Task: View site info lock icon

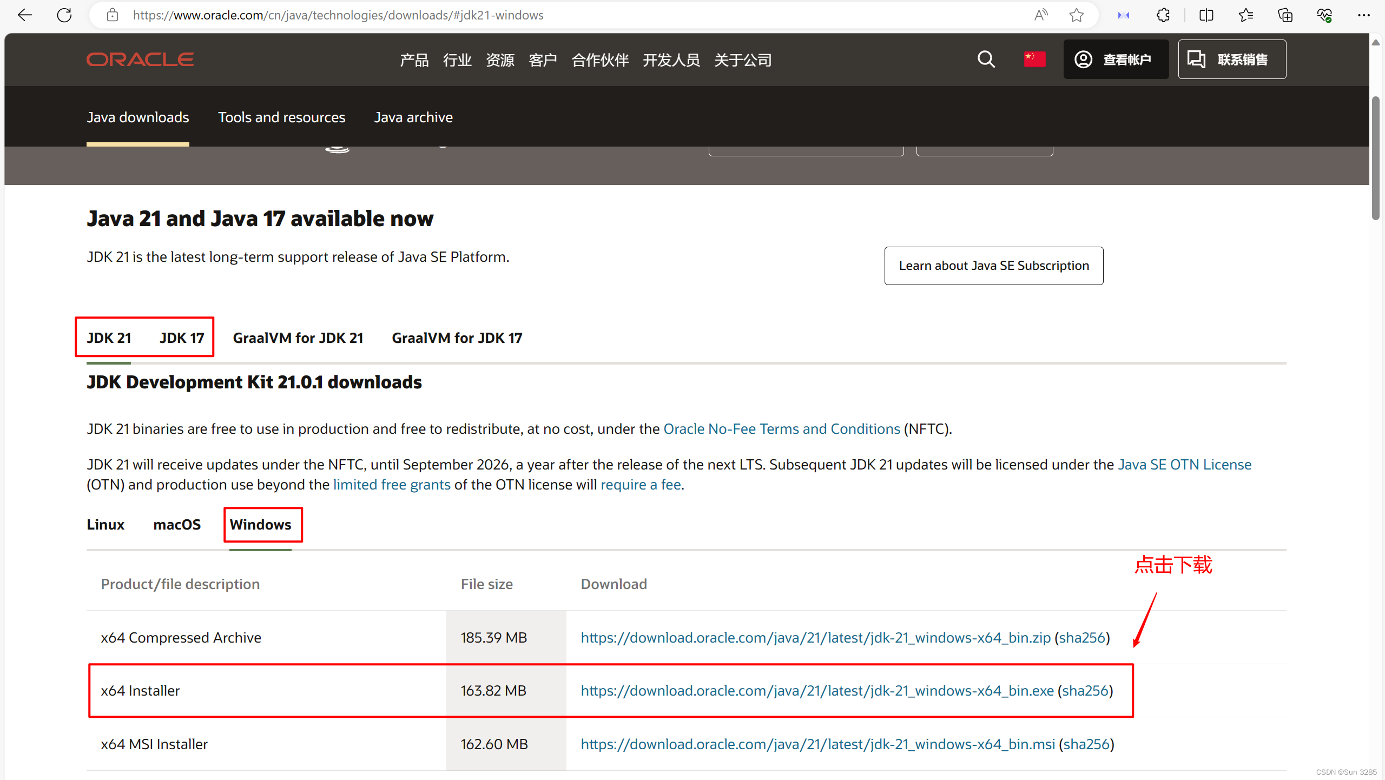Action: click(x=113, y=15)
